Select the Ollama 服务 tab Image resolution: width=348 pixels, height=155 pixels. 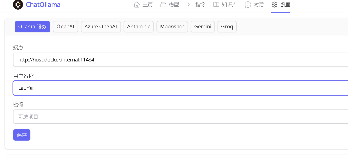(x=32, y=27)
